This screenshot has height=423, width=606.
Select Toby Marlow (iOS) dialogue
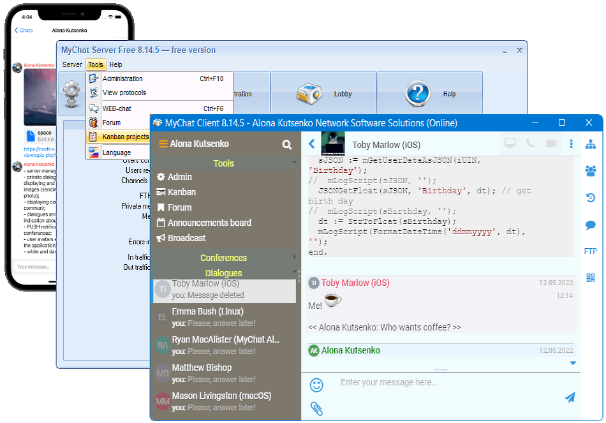tap(225, 291)
